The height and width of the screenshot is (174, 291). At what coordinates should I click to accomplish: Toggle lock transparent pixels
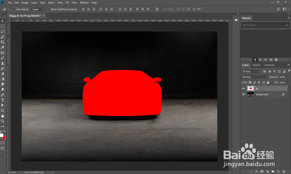250,82
